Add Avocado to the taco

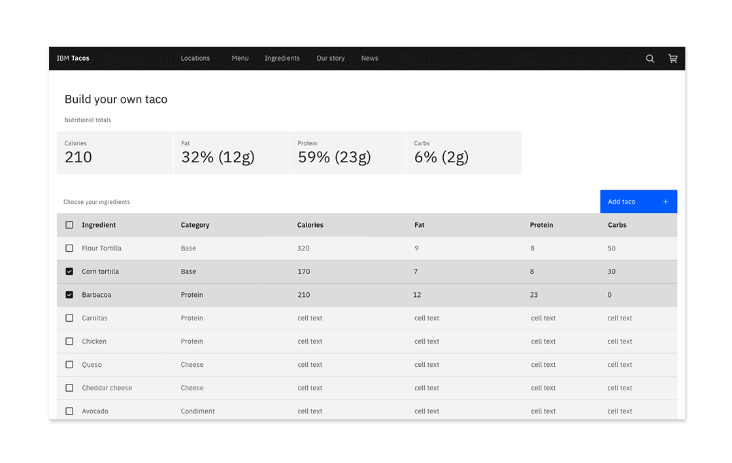[x=69, y=411]
